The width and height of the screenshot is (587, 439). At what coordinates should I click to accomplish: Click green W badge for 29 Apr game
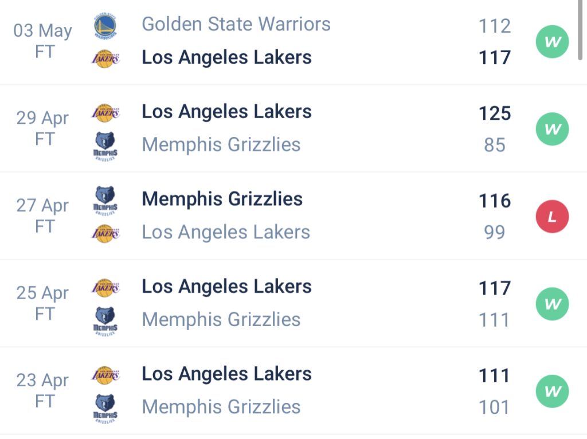[x=552, y=129]
